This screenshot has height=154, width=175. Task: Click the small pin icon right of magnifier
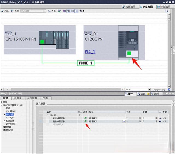pyautogui.click(x=83, y=11)
